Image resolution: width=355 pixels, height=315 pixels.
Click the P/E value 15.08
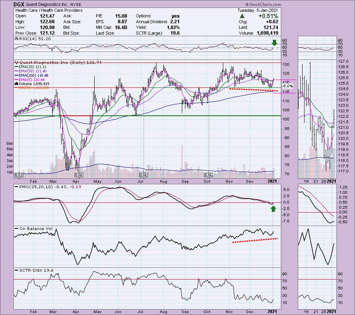pyautogui.click(x=121, y=16)
